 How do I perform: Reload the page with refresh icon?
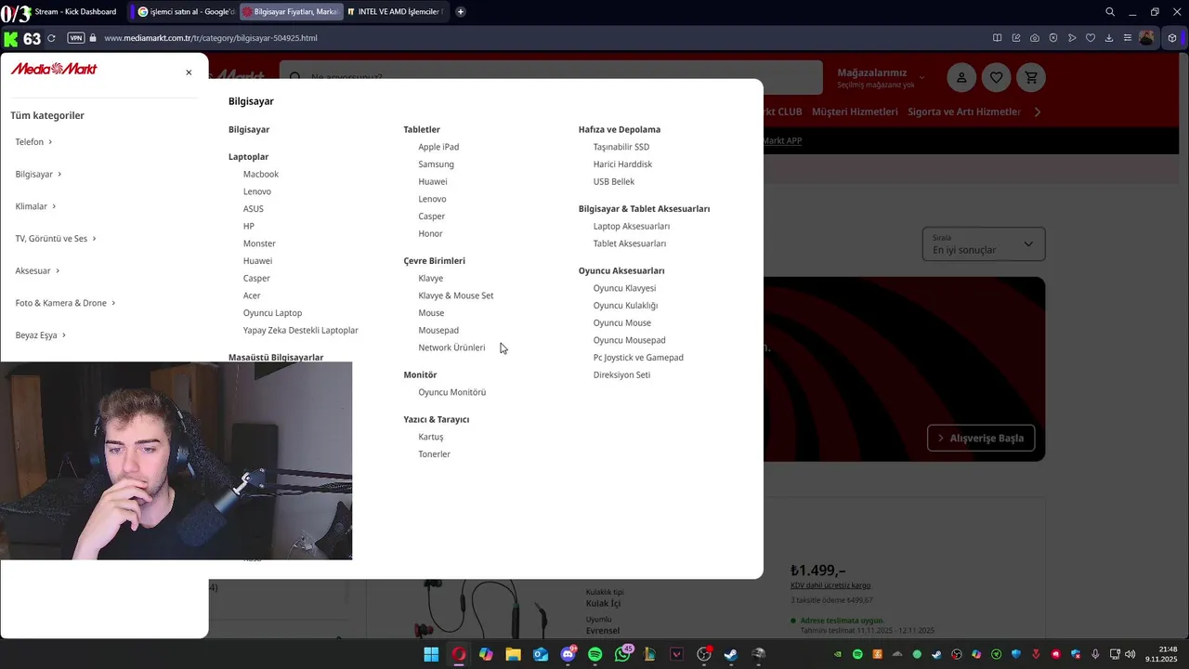click(51, 38)
